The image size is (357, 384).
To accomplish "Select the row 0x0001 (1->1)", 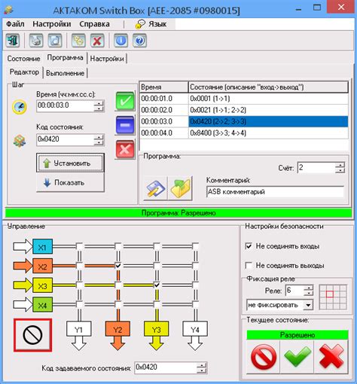I will pos(244,99).
